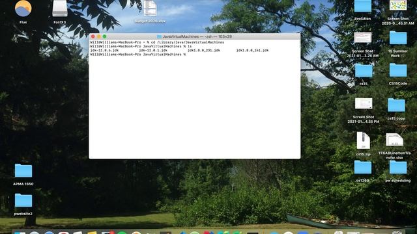Click 'jdk-11.0.6.jdk' in Terminal output

pos(104,51)
